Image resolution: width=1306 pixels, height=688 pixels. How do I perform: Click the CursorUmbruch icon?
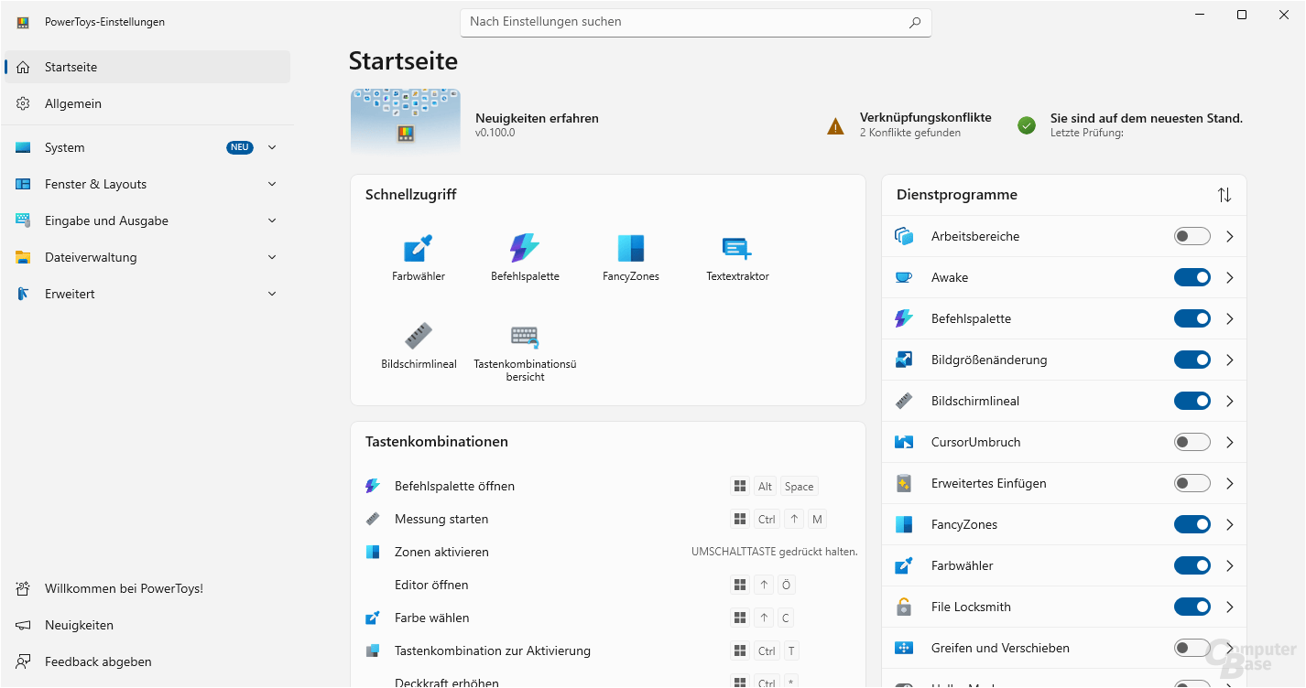tap(904, 442)
